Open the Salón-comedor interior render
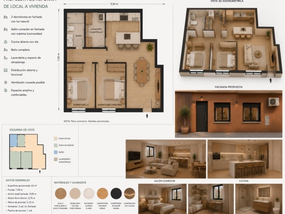Viewport: 285px width, 214px height. [x=166, y=159]
